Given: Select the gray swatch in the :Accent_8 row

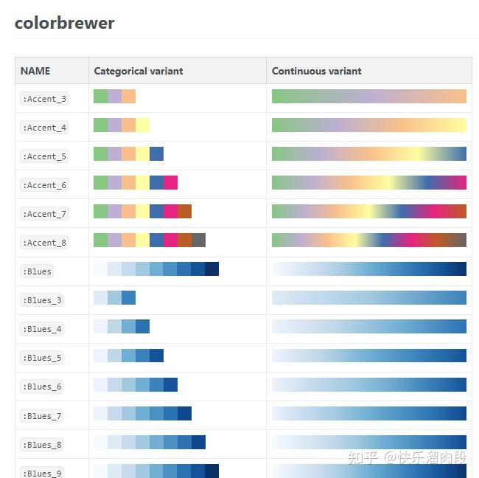Looking at the screenshot, I should point(198,240).
